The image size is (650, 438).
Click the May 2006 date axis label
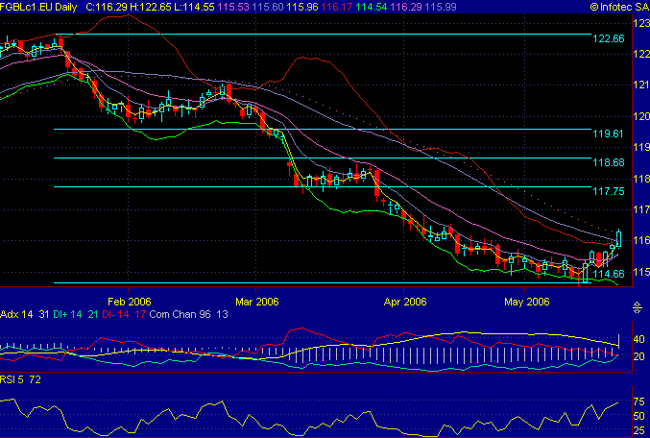point(526,300)
